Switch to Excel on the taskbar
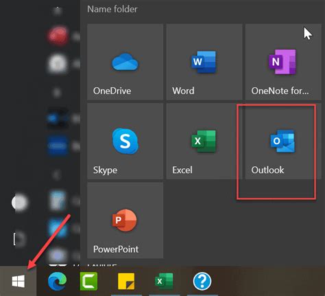 click(164, 281)
